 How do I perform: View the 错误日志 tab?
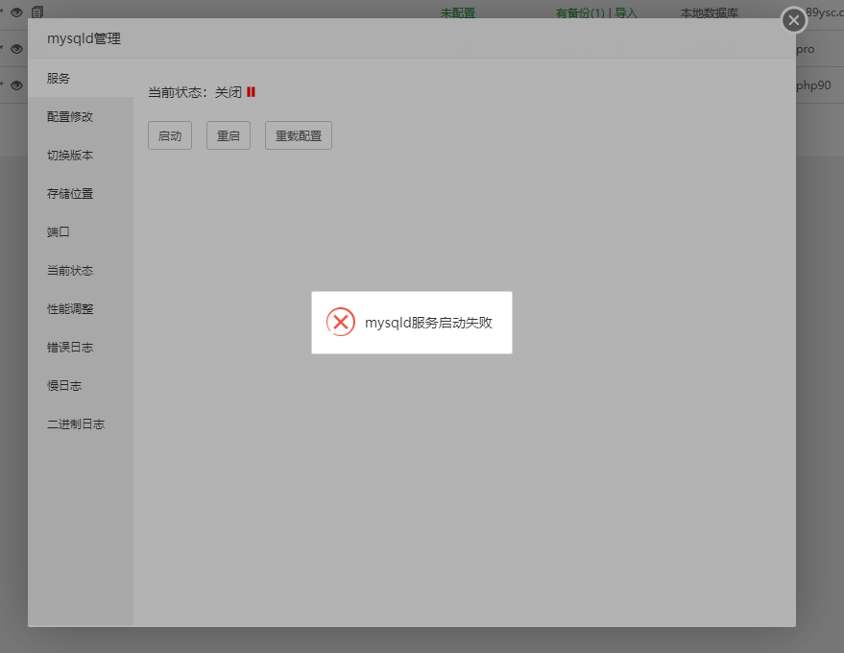click(81, 348)
